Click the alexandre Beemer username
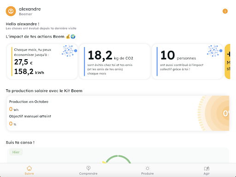The height and width of the screenshot is (177, 236). (30, 11)
